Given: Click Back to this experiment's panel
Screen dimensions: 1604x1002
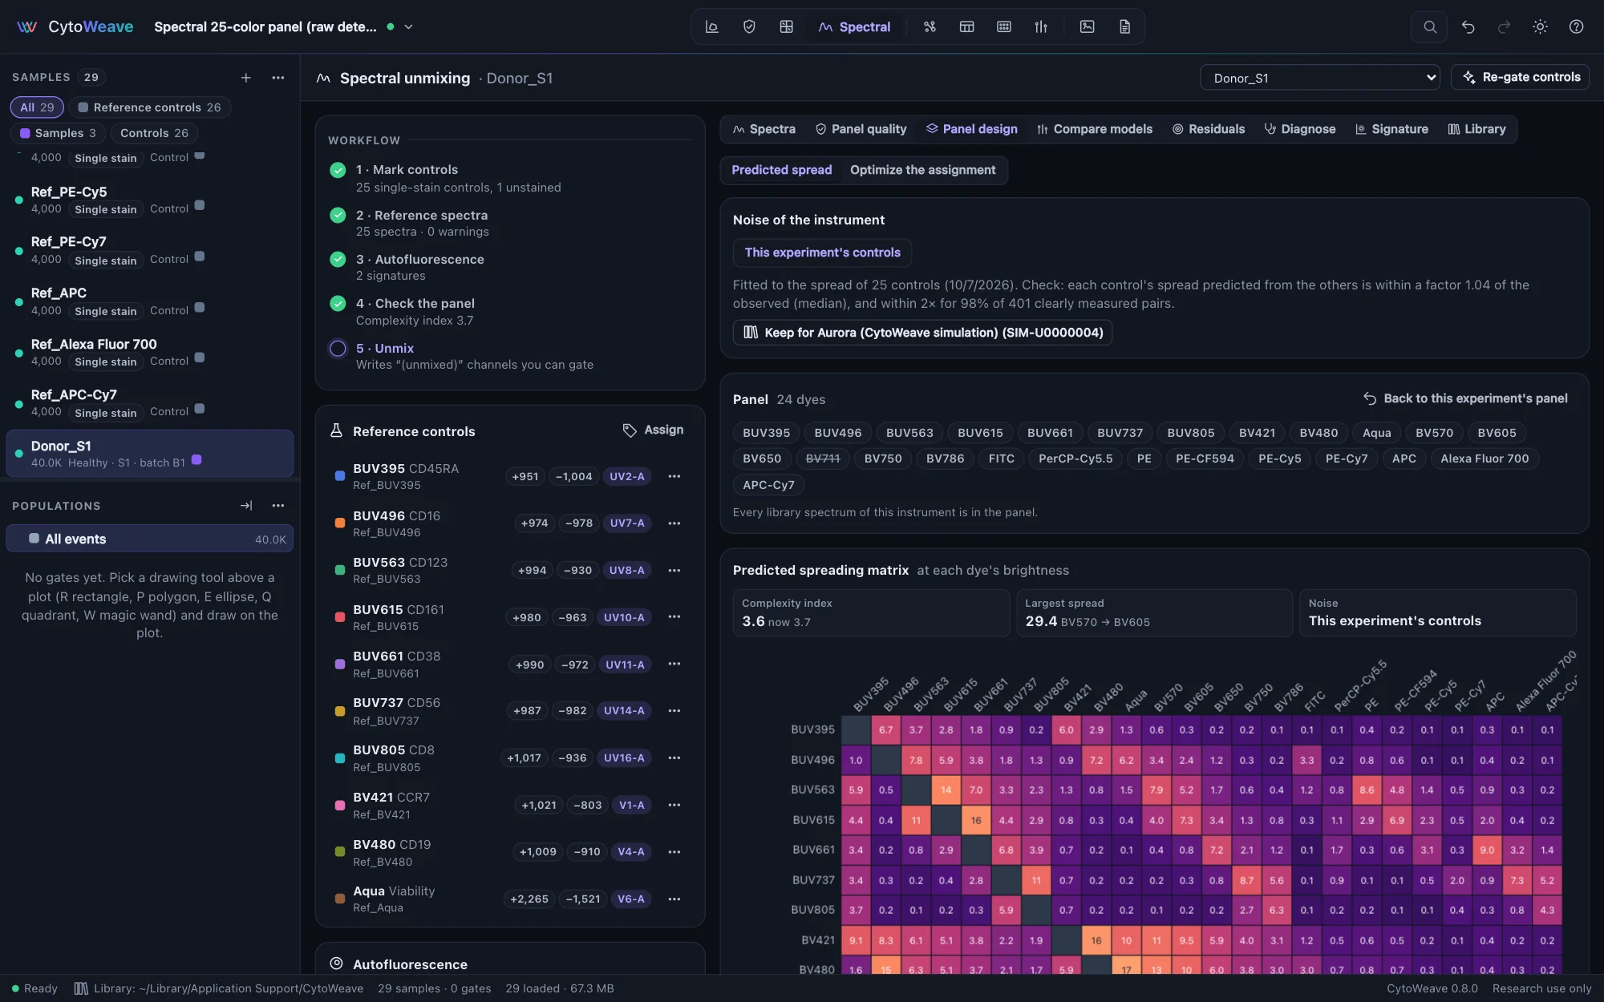Looking at the screenshot, I should pos(1466,398).
